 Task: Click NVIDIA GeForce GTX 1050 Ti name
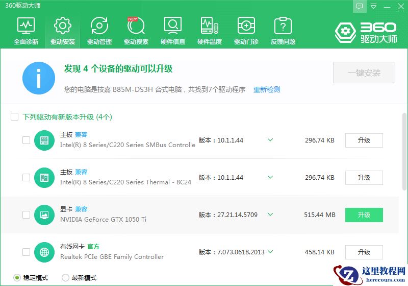pyautogui.click(x=104, y=219)
